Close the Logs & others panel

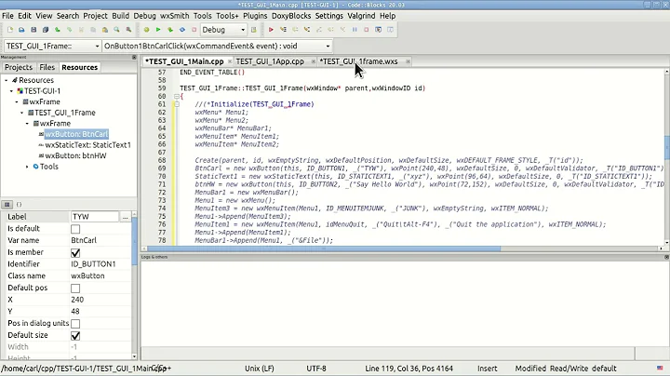click(666, 257)
